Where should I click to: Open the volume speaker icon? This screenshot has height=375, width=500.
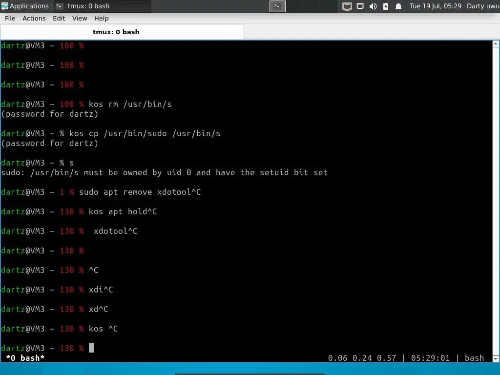373,6
